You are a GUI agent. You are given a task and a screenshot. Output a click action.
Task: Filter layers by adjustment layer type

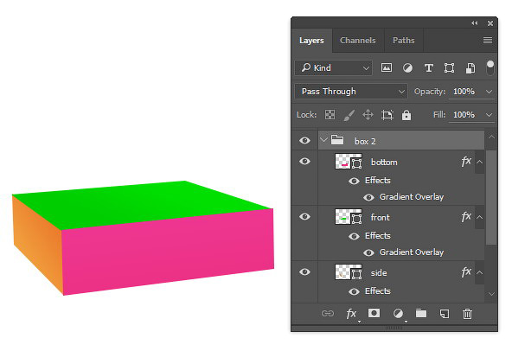coord(407,68)
